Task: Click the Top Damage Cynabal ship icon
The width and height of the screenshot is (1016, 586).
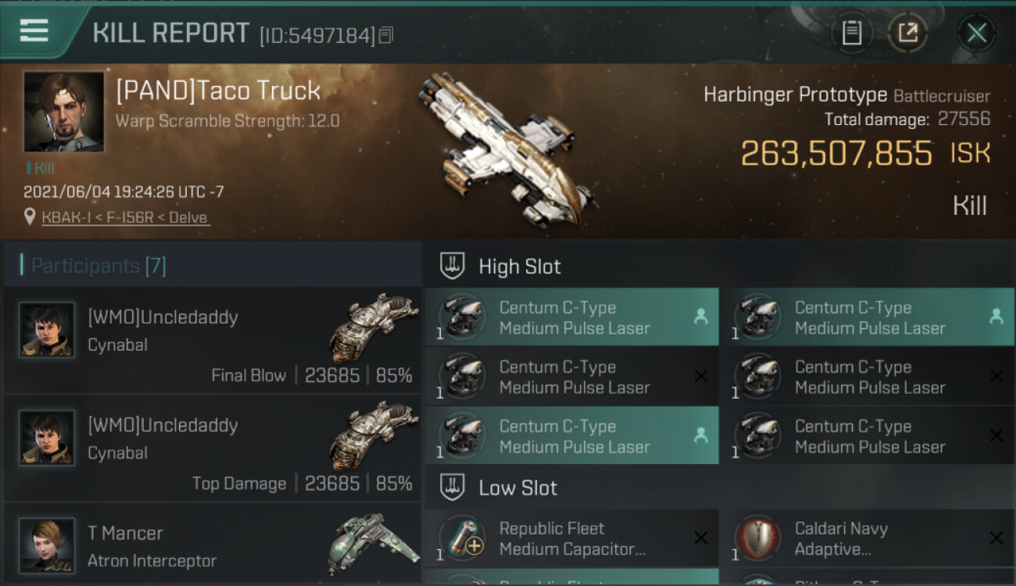Action: [374, 434]
